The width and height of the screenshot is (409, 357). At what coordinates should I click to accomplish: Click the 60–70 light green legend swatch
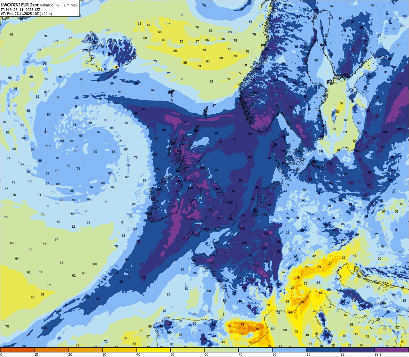point(221,350)
